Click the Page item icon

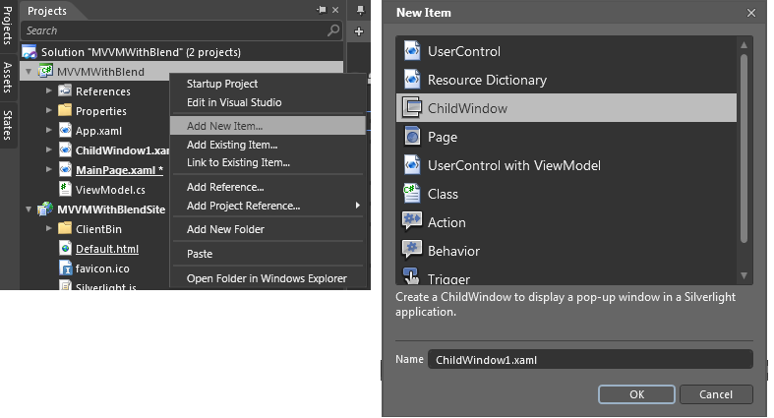412,136
